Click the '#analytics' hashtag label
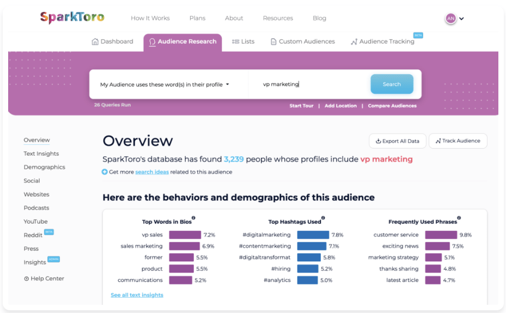506x313 pixels. click(277, 280)
